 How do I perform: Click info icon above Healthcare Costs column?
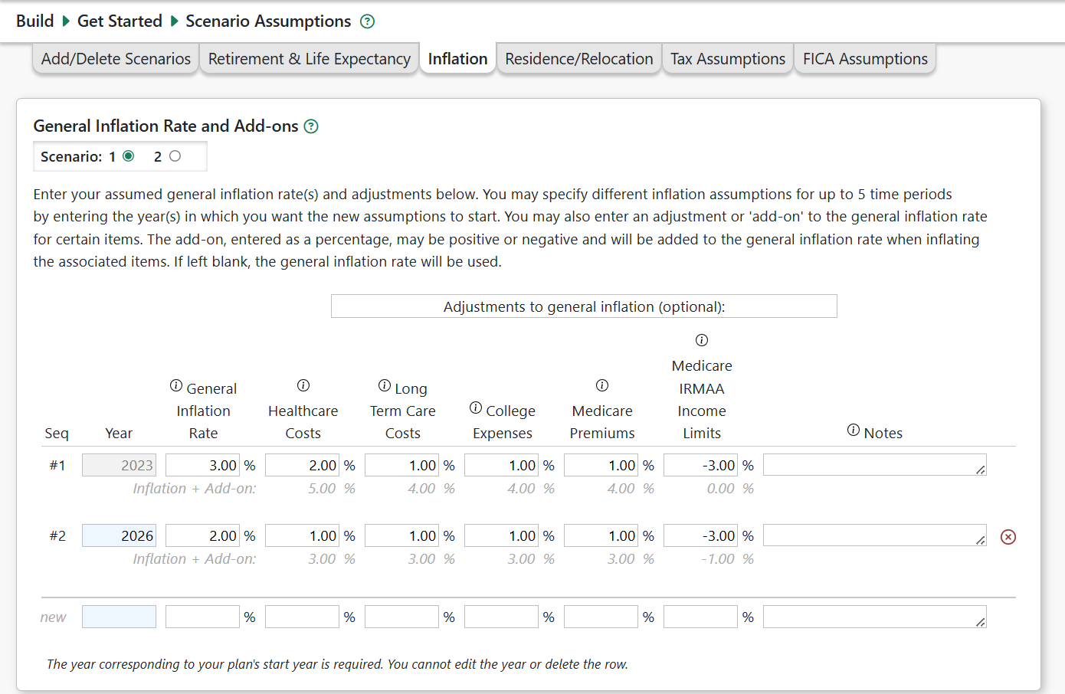click(303, 385)
